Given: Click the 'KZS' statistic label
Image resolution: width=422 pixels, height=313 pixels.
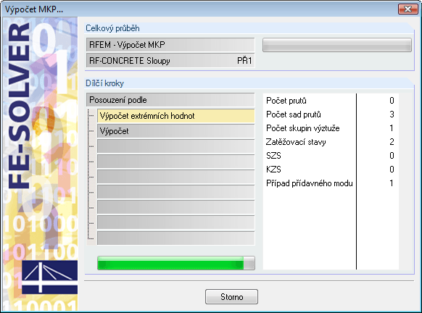Looking at the screenshot, I should click(x=273, y=170).
